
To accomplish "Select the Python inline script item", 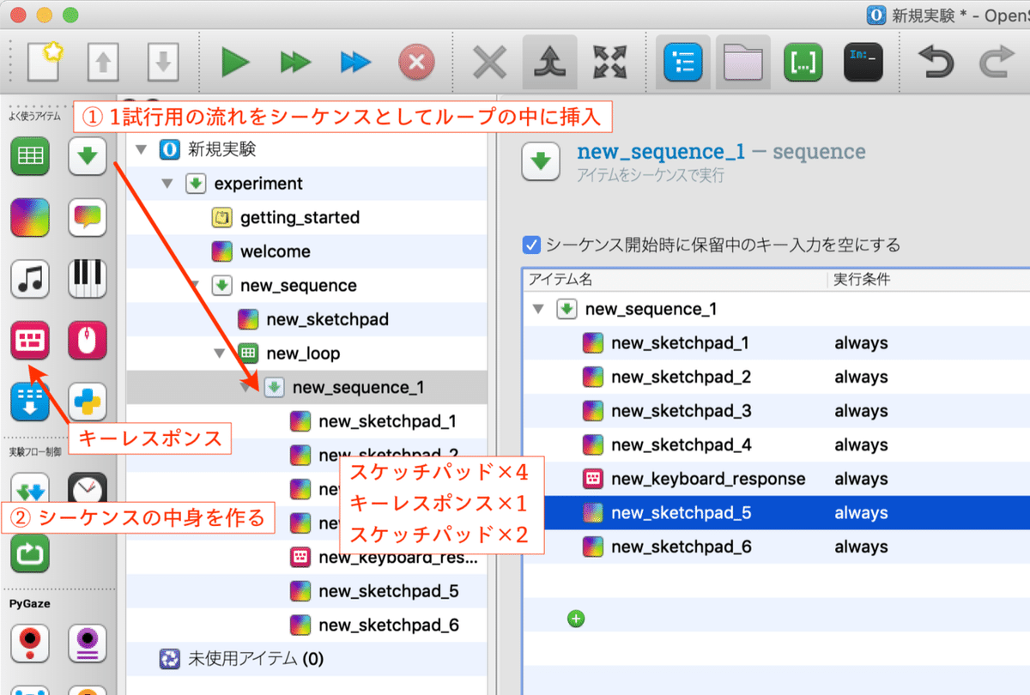I will coord(87,402).
